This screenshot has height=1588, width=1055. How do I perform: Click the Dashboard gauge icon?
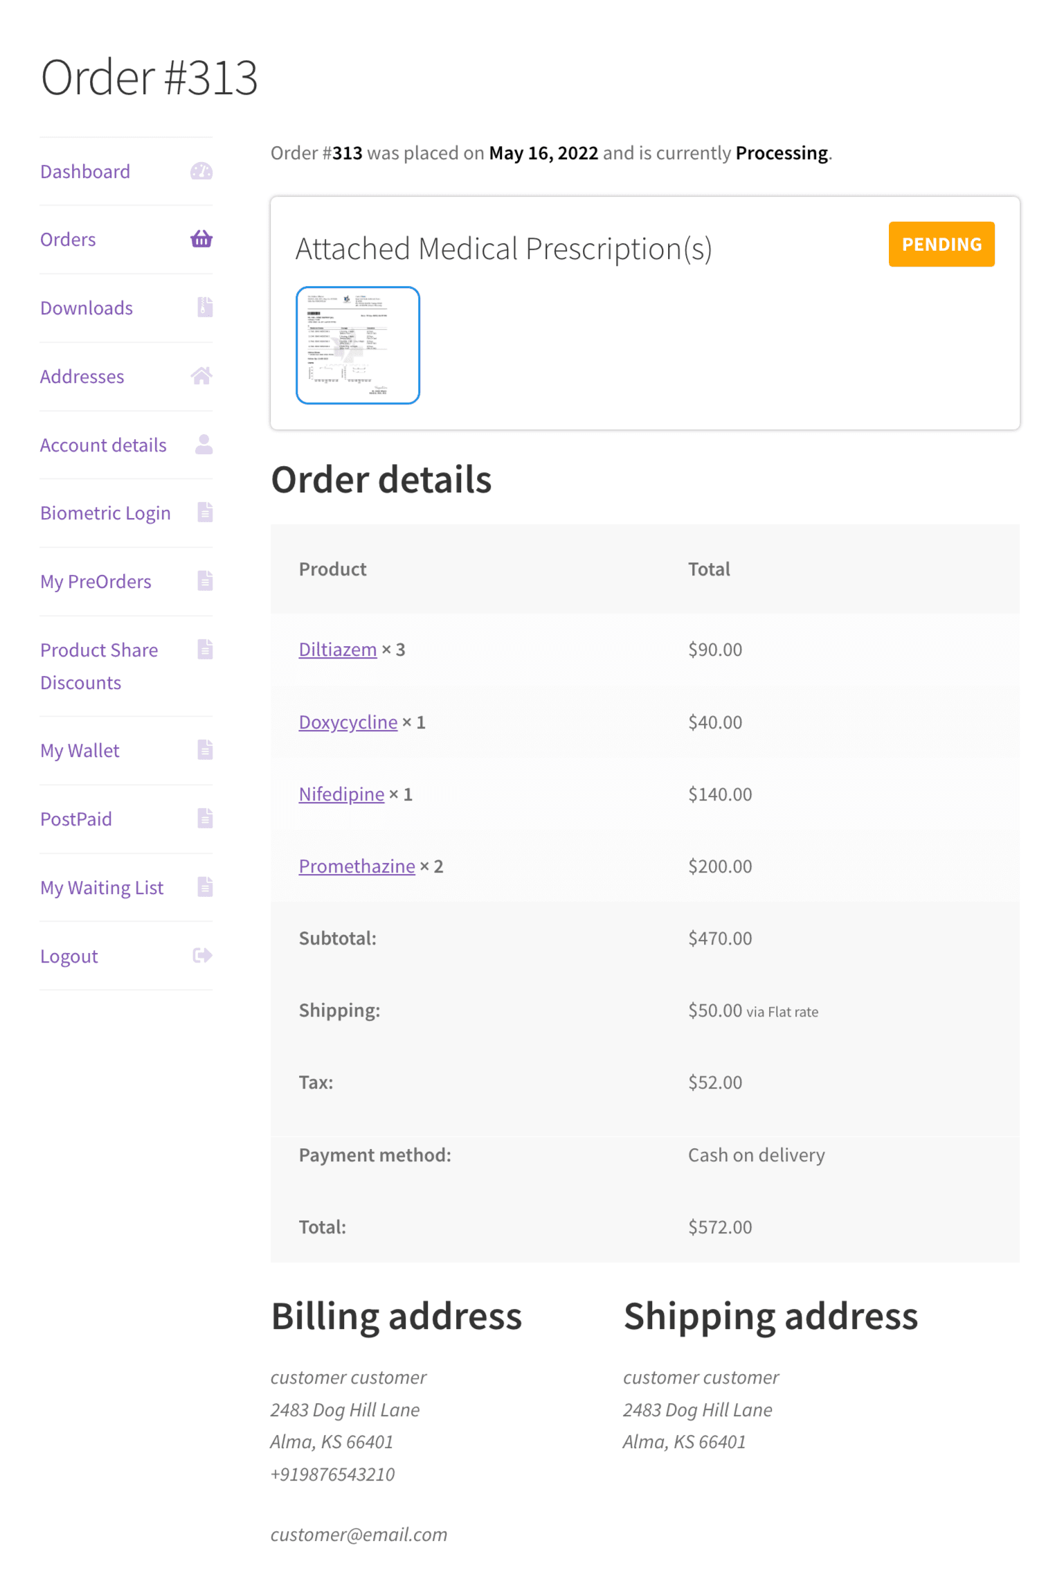tap(201, 171)
